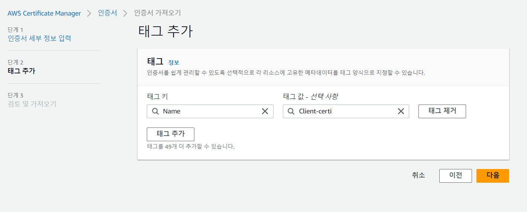The height and width of the screenshot is (212, 527).
Task: Go to 인증서 breadcrumb link
Action: tap(107, 13)
